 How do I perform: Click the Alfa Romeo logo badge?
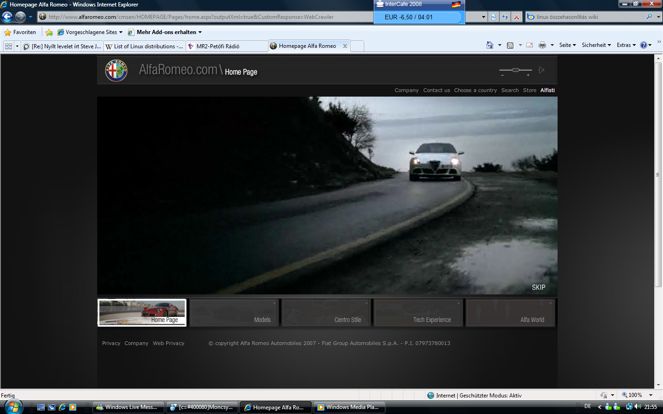(x=116, y=70)
